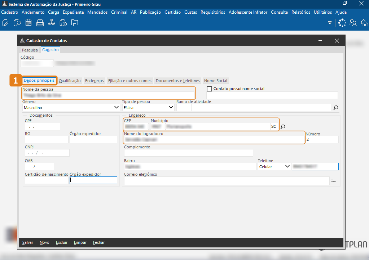Switch to the Pesquisa tab
Image resolution: width=369 pixels, height=260 pixels.
30,50
